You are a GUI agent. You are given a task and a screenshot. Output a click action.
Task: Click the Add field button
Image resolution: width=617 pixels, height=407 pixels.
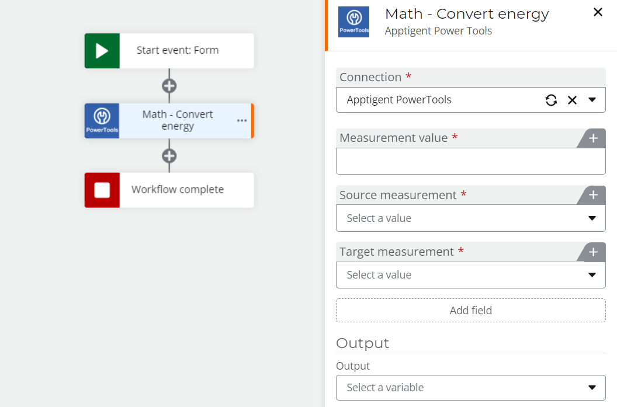pyautogui.click(x=470, y=311)
